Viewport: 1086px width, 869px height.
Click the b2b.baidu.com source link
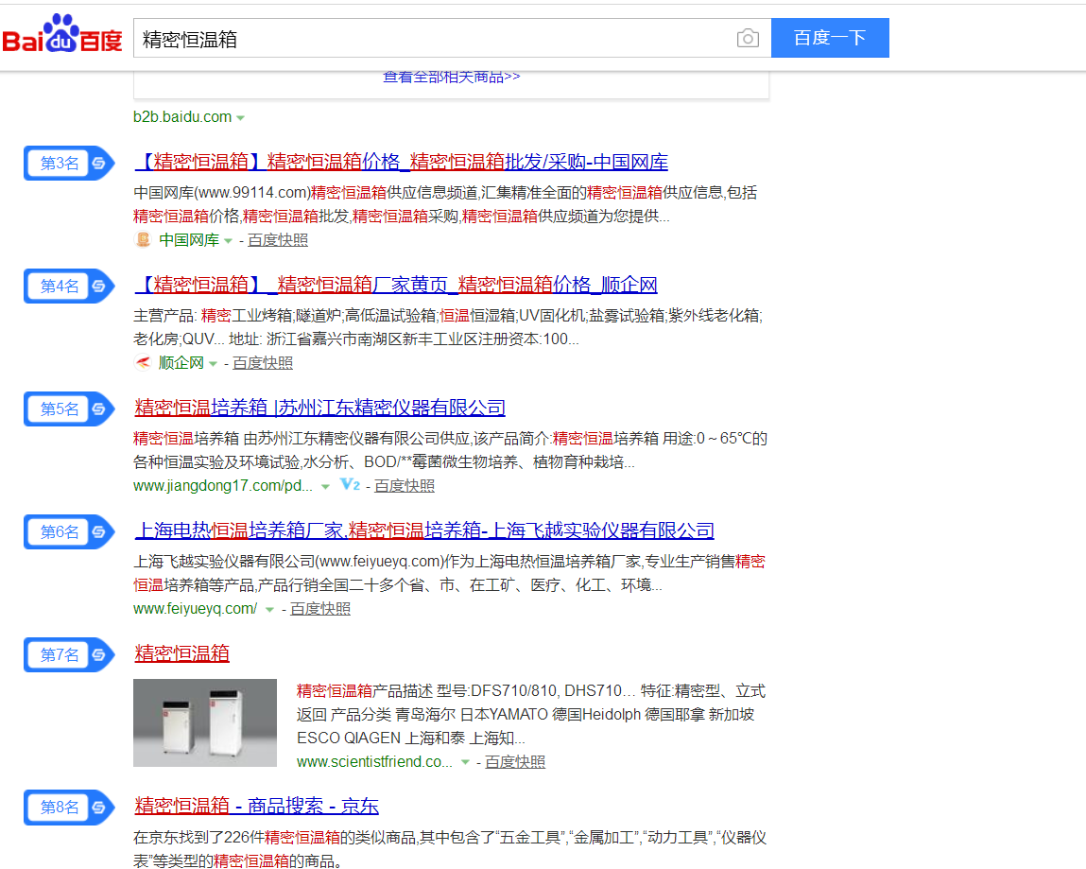[x=182, y=117]
